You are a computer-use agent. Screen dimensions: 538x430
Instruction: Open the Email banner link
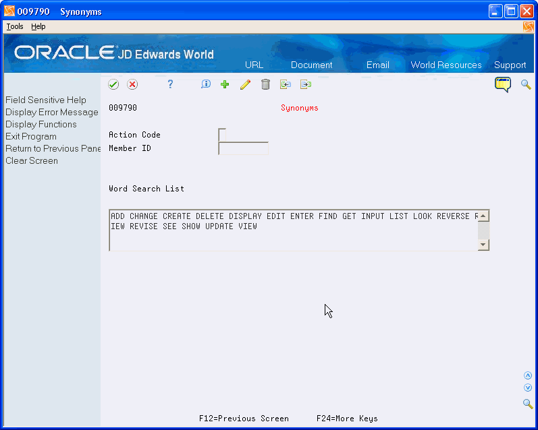(378, 65)
